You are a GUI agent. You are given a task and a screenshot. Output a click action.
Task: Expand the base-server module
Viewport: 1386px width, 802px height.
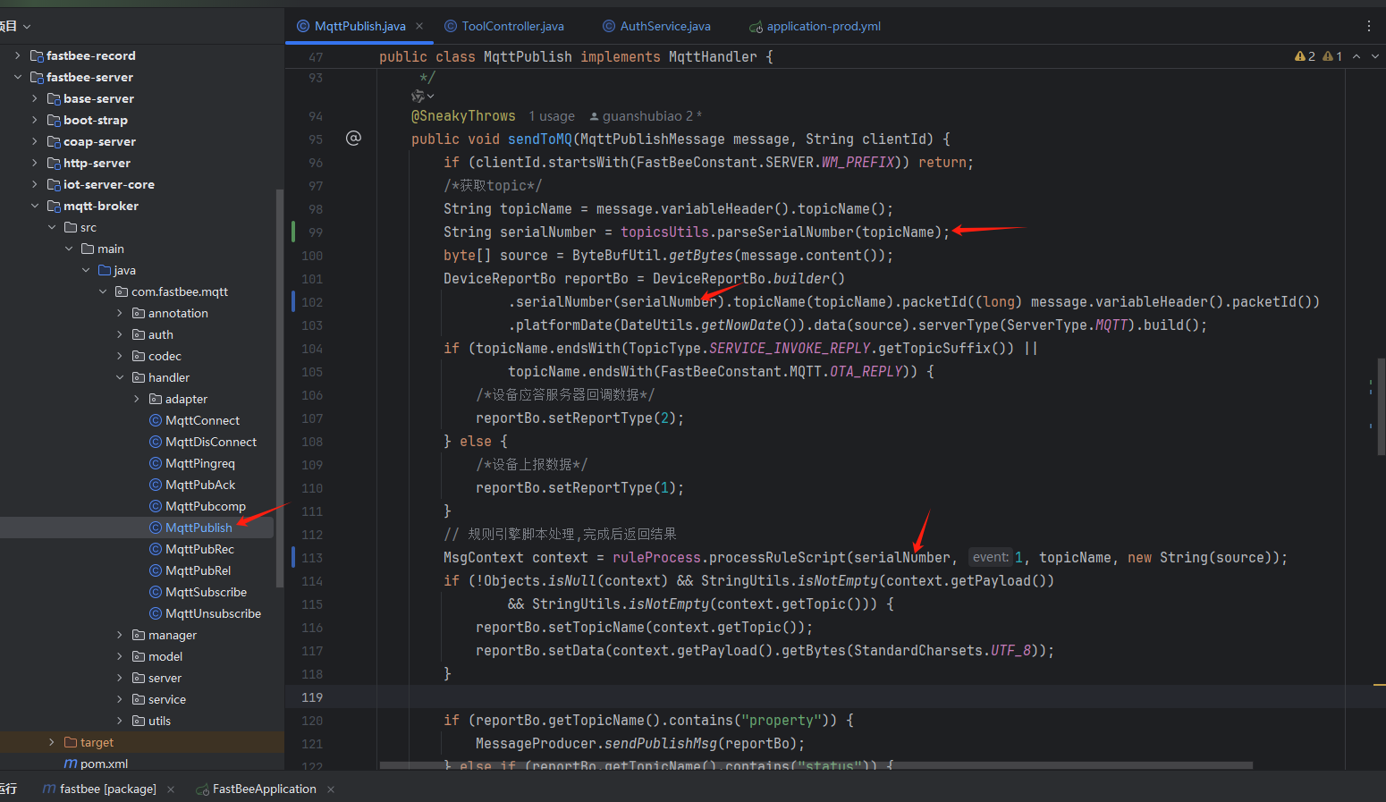[34, 98]
